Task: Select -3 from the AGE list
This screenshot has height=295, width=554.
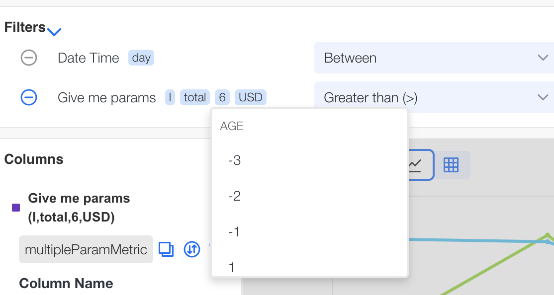Action: point(309,160)
